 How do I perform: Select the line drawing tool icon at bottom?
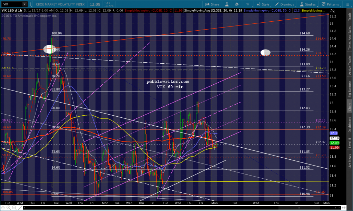tap(20, 208)
